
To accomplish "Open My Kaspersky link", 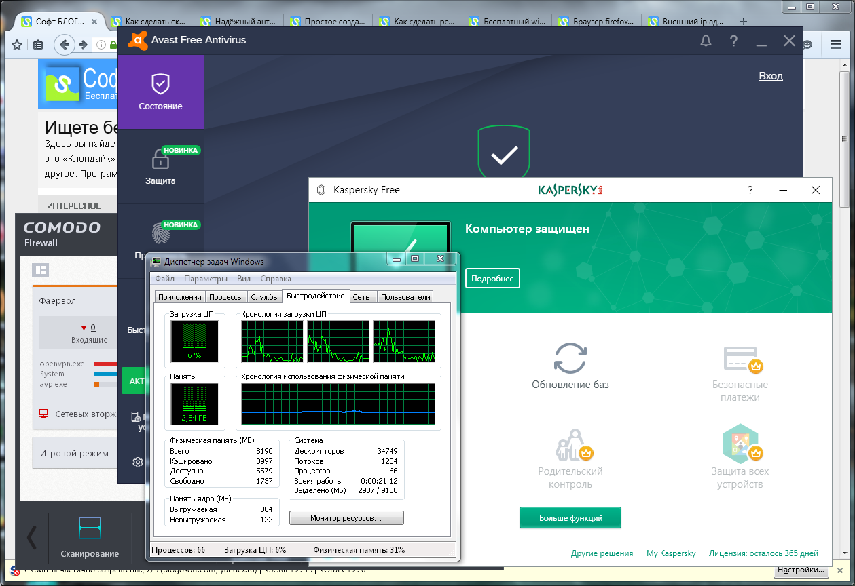I will pos(671,553).
